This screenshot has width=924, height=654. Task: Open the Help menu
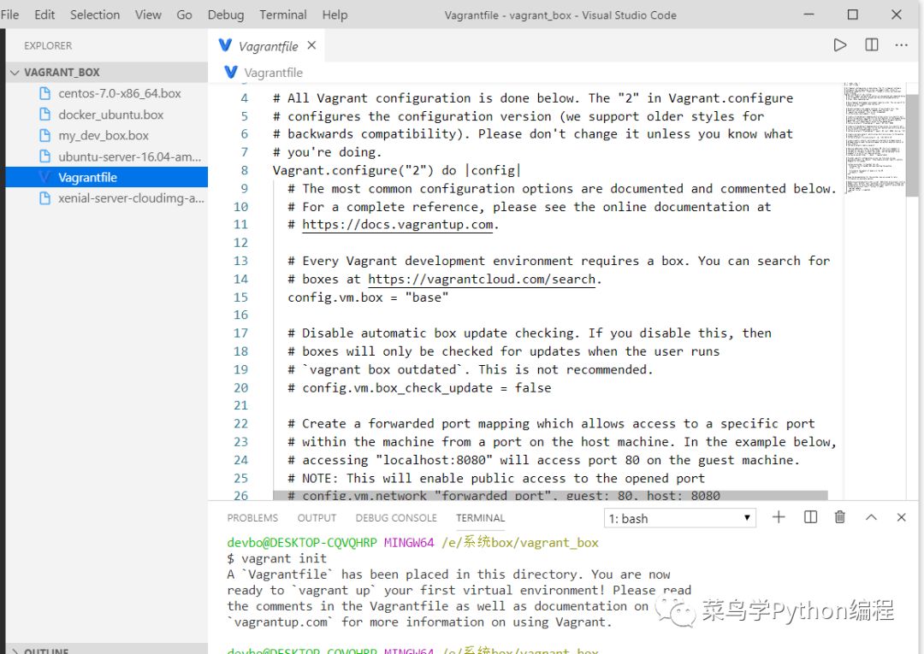[335, 15]
